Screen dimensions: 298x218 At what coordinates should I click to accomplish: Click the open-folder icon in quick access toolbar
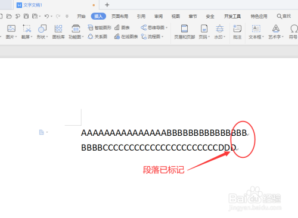[9, 16]
